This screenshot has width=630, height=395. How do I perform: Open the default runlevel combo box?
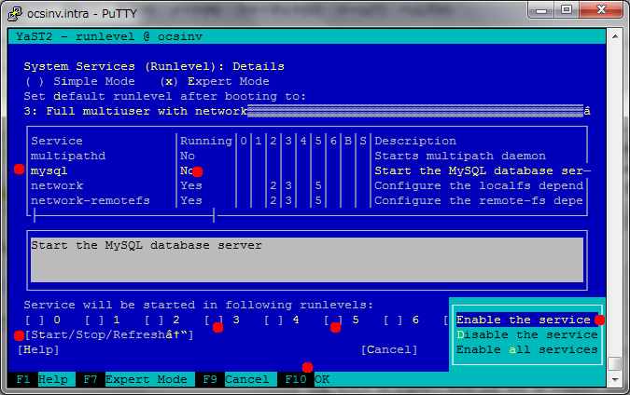pyautogui.click(x=306, y=111)
